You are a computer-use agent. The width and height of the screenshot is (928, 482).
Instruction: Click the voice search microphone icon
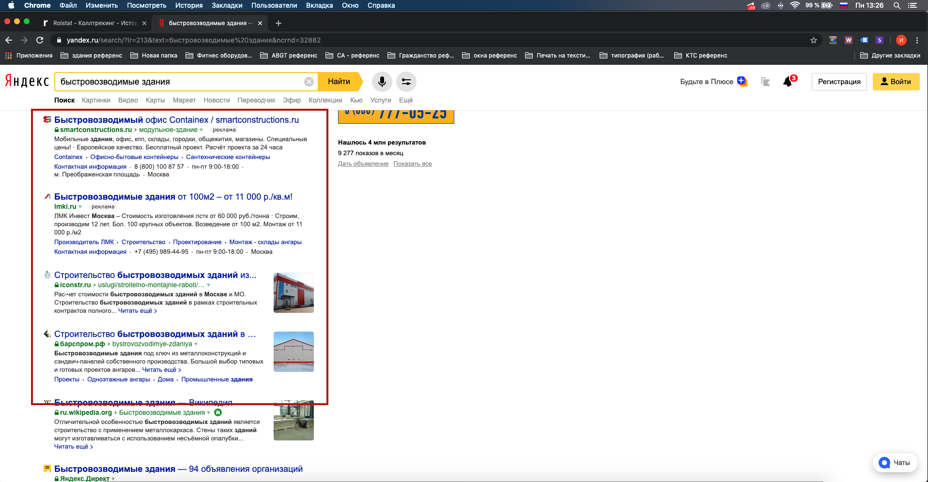382,82
